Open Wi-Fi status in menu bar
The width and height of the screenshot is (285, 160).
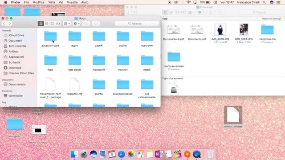click(x=189, y=2)
